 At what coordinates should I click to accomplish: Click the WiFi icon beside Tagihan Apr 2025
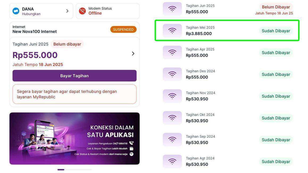pyautogui.click(x=172, y=52)
